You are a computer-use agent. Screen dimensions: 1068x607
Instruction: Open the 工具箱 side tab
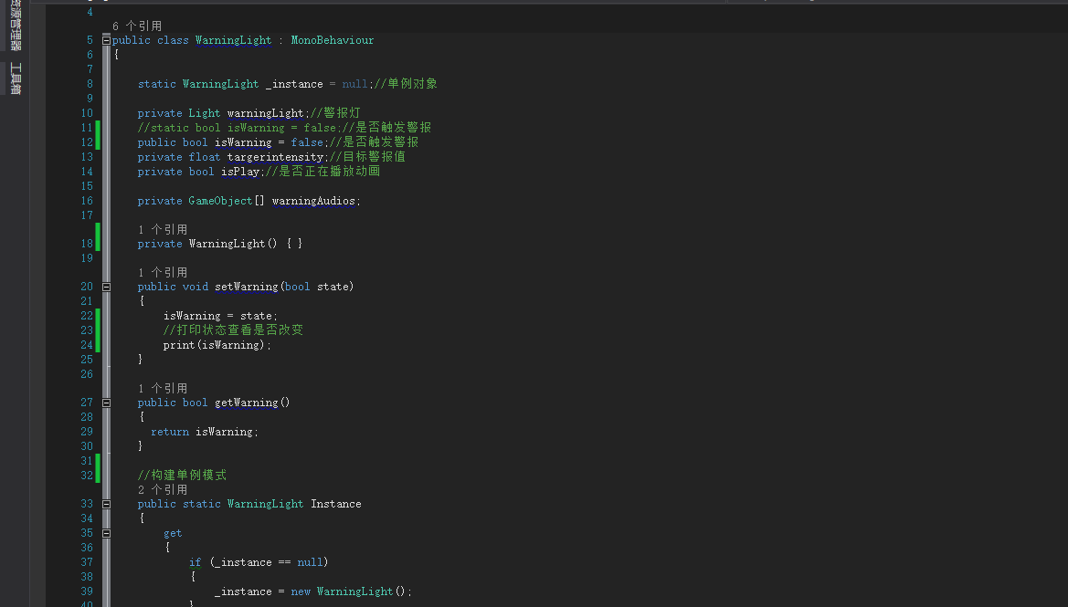click(x=15, y=78)
